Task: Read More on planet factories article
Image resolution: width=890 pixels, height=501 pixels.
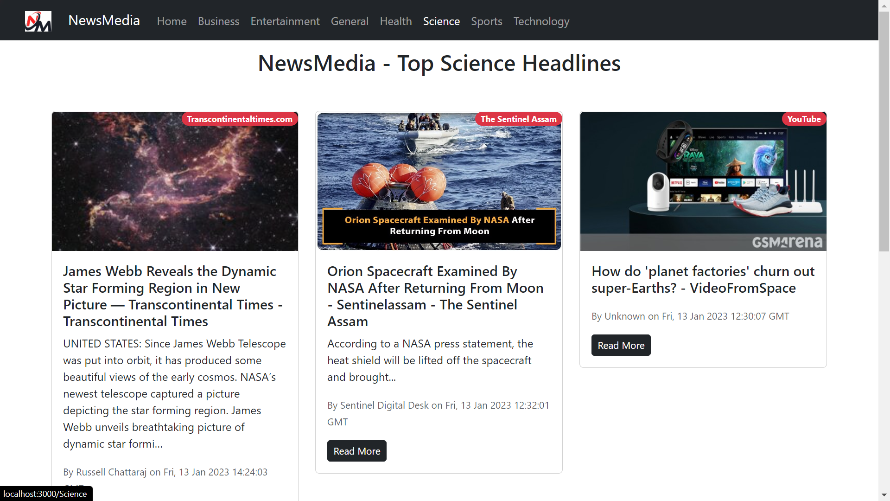Action: click(x=621, y=345)
